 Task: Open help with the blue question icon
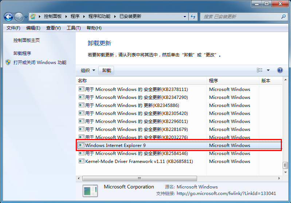click(280, 70)
